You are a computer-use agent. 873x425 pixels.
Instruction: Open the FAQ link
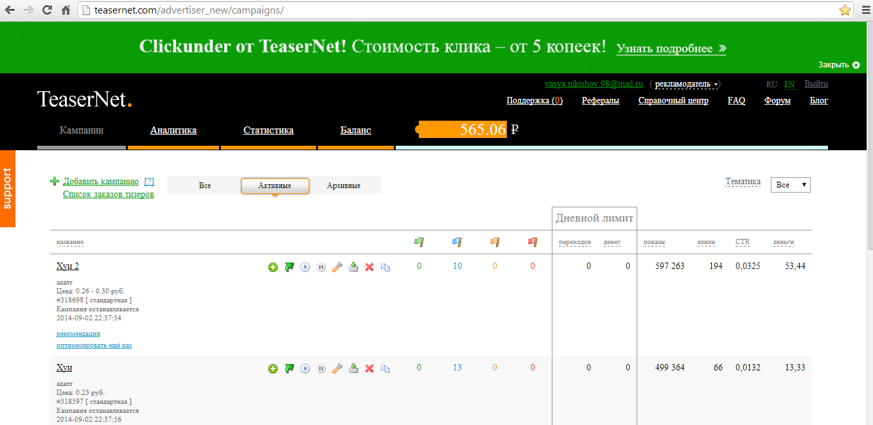[736, 101]
